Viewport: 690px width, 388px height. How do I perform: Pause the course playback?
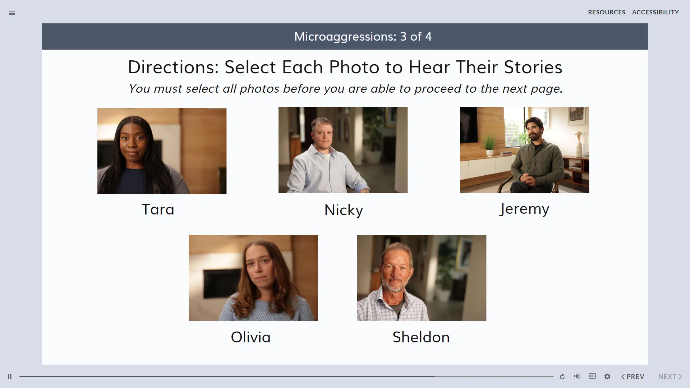[10, 377]
